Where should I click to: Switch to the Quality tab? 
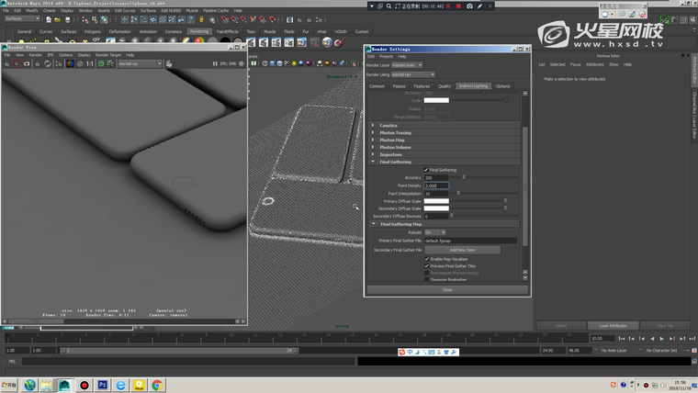point(445,86)
